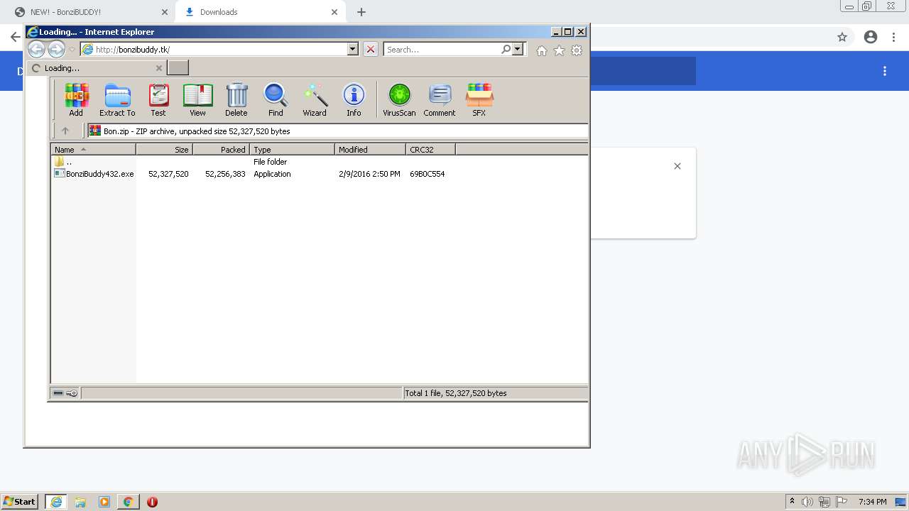Click CRC32 value 69B0C554

(x=427, y=174)
